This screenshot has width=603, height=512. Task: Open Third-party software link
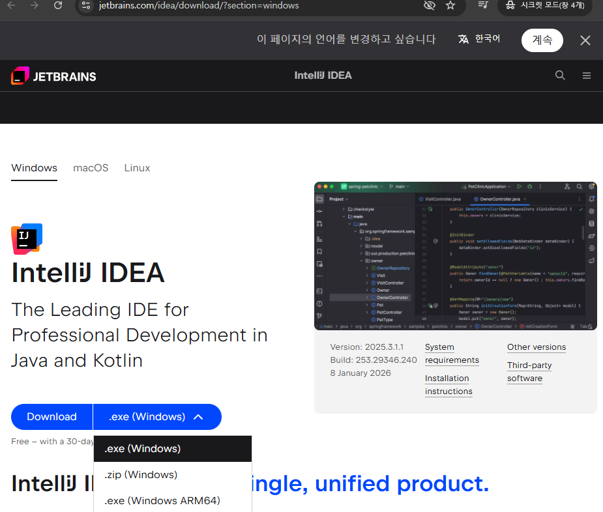(x=529, y=372)
